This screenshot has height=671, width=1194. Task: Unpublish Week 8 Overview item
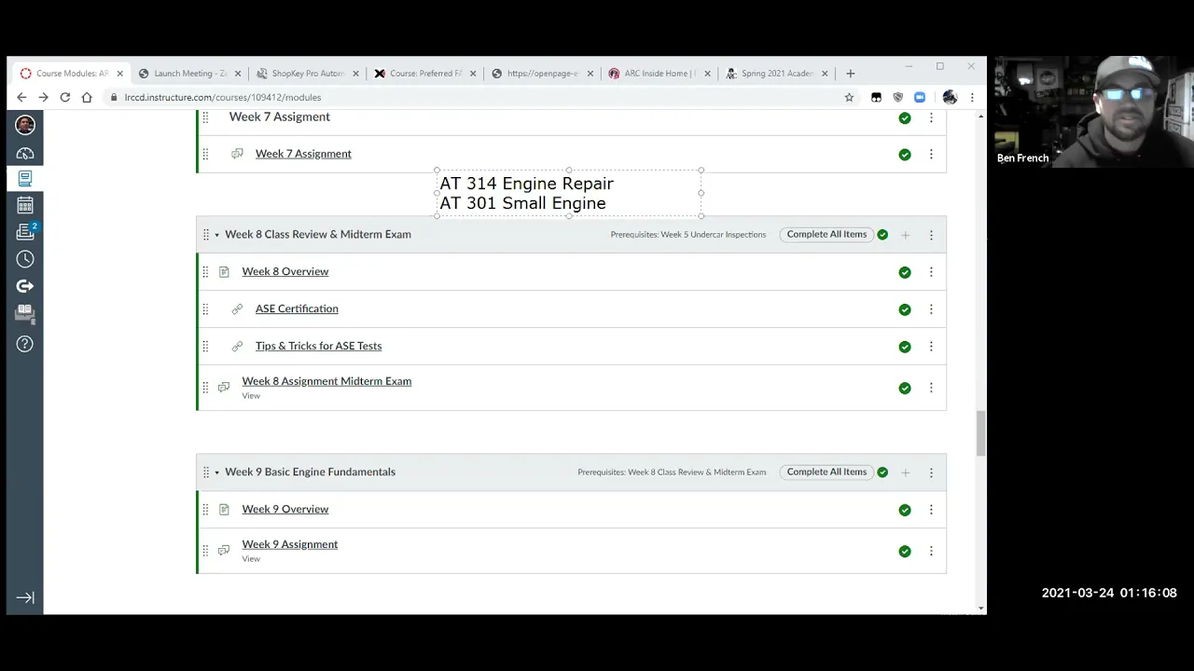[905, 272]
